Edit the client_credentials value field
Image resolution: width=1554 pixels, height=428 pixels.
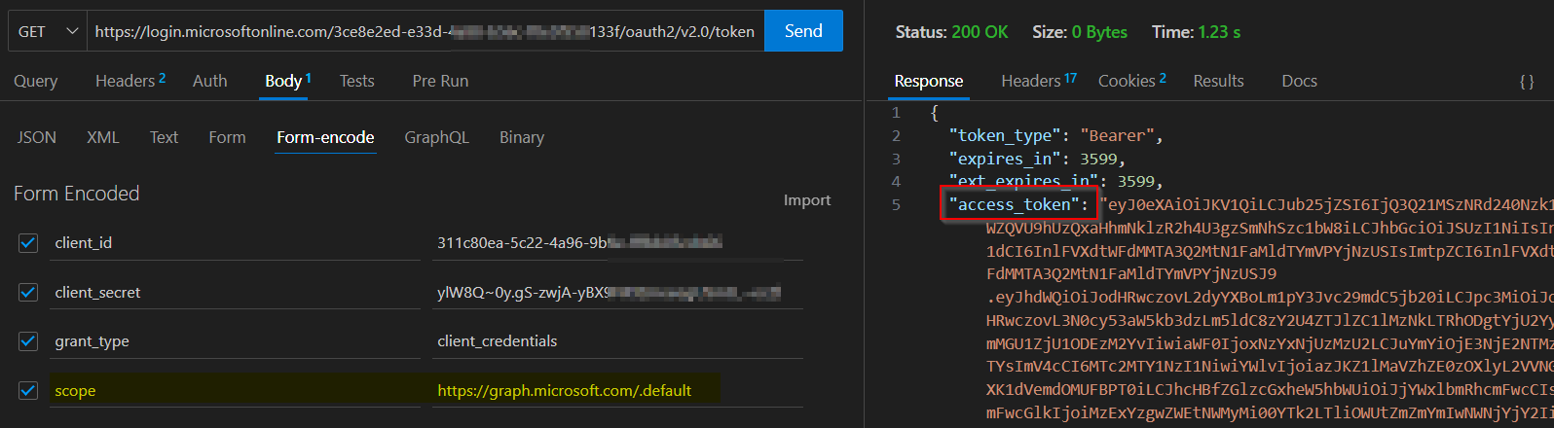(x=617, y=341)
